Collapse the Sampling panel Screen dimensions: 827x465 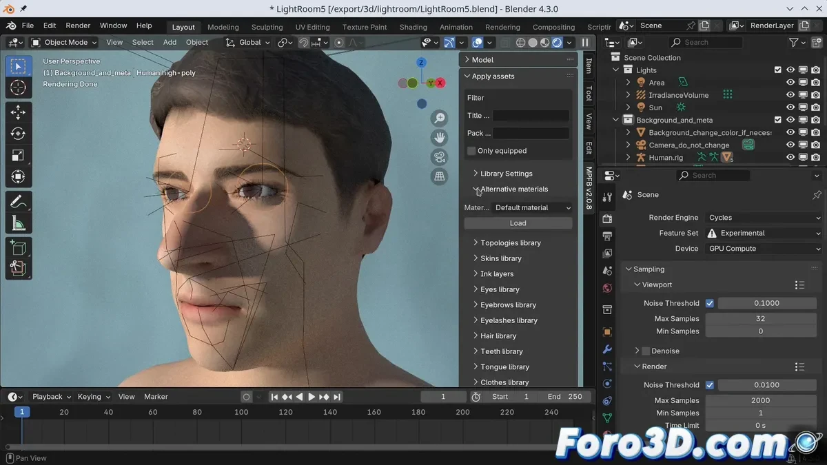(x=644, y=269)
